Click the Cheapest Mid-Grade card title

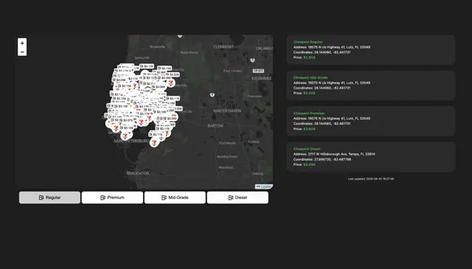[310, 78]
